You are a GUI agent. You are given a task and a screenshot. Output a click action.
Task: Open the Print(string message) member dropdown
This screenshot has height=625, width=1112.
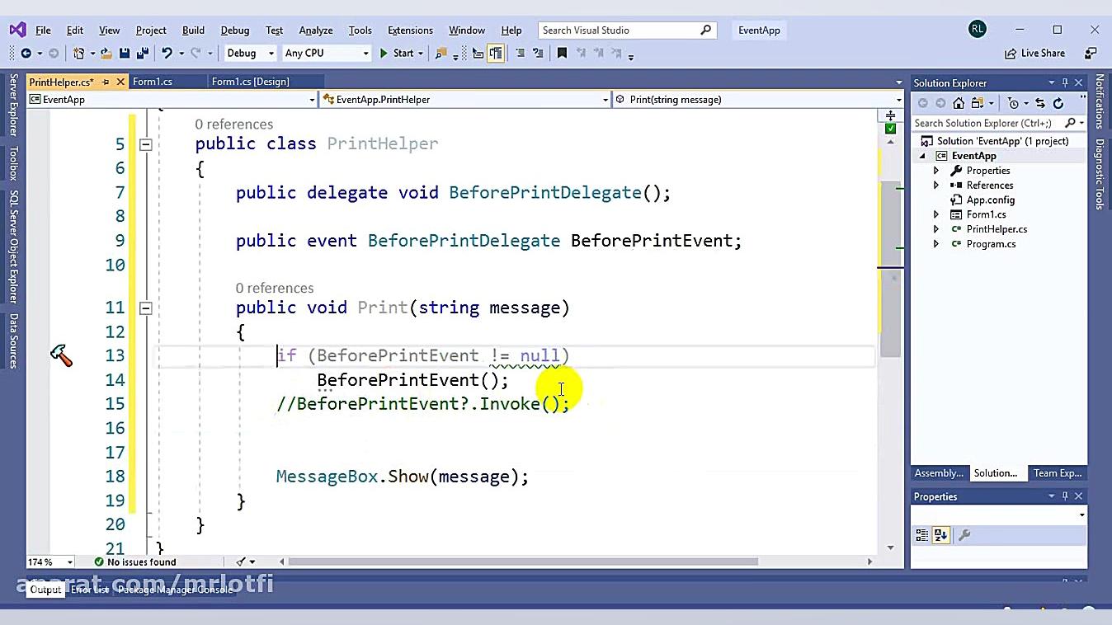758,99
